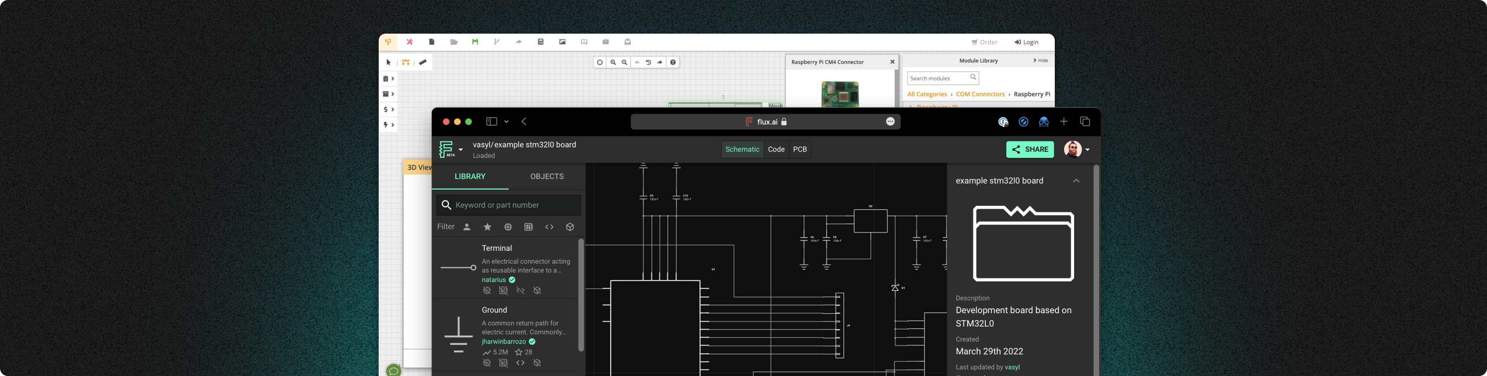This screenshot has width=1487, height=376.
Task: Click the open folder icon
Action: 454,42
